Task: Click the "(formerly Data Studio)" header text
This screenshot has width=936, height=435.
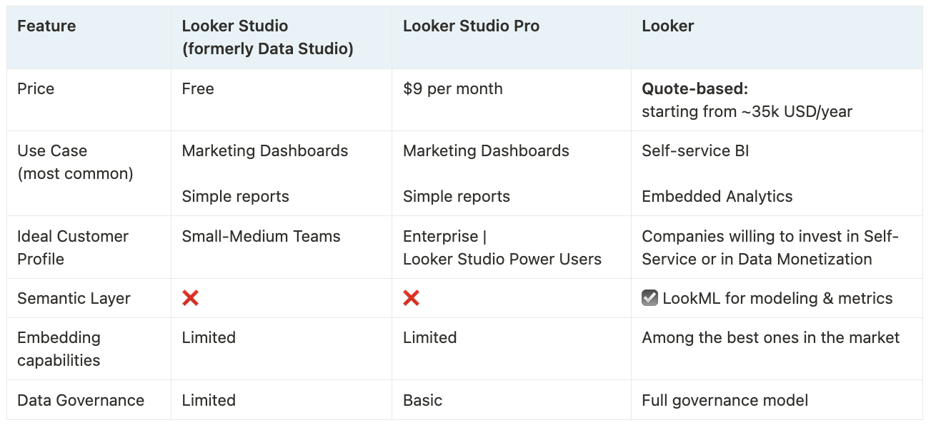Action: click(267, 49)
